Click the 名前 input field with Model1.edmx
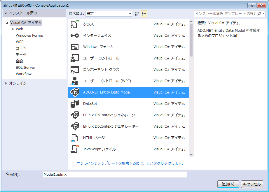Screen dimensions: 269x192 (114, 175)
